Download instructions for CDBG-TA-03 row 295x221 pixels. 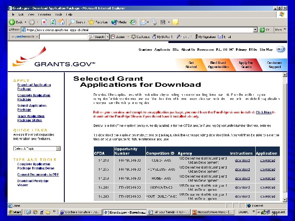point(242,160)
